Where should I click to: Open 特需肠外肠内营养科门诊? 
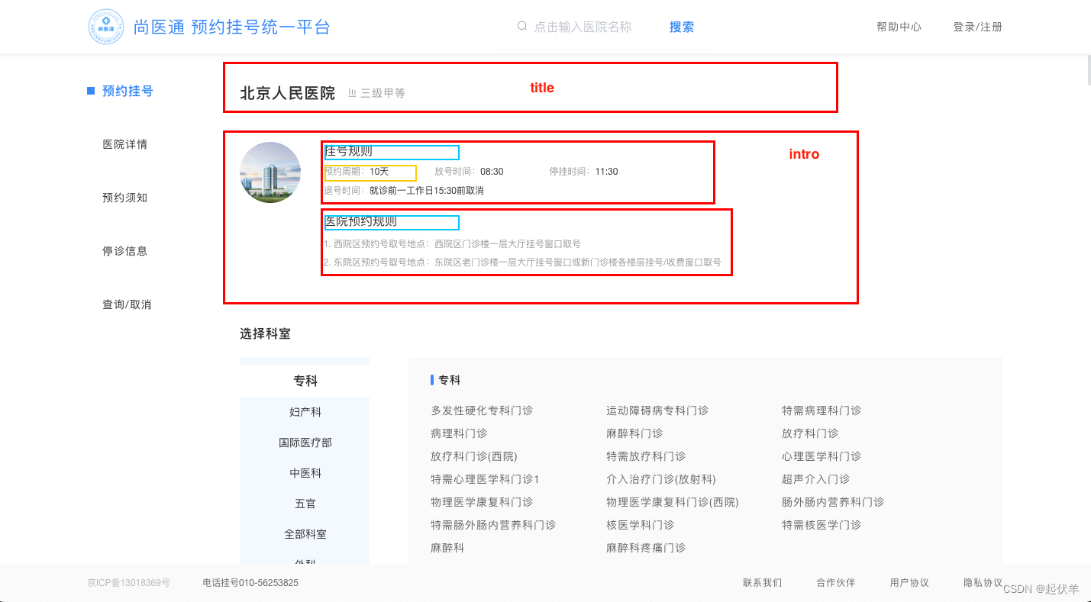pyautogui.click(x=493, y=525)
